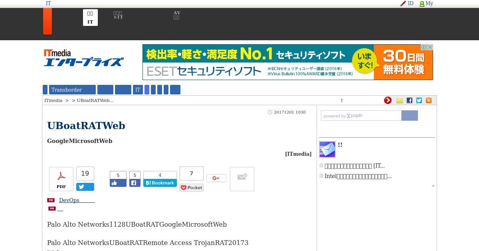Click the ITmedia Enterprise logo
Viewport: 479px width, 251px height.
83,58
